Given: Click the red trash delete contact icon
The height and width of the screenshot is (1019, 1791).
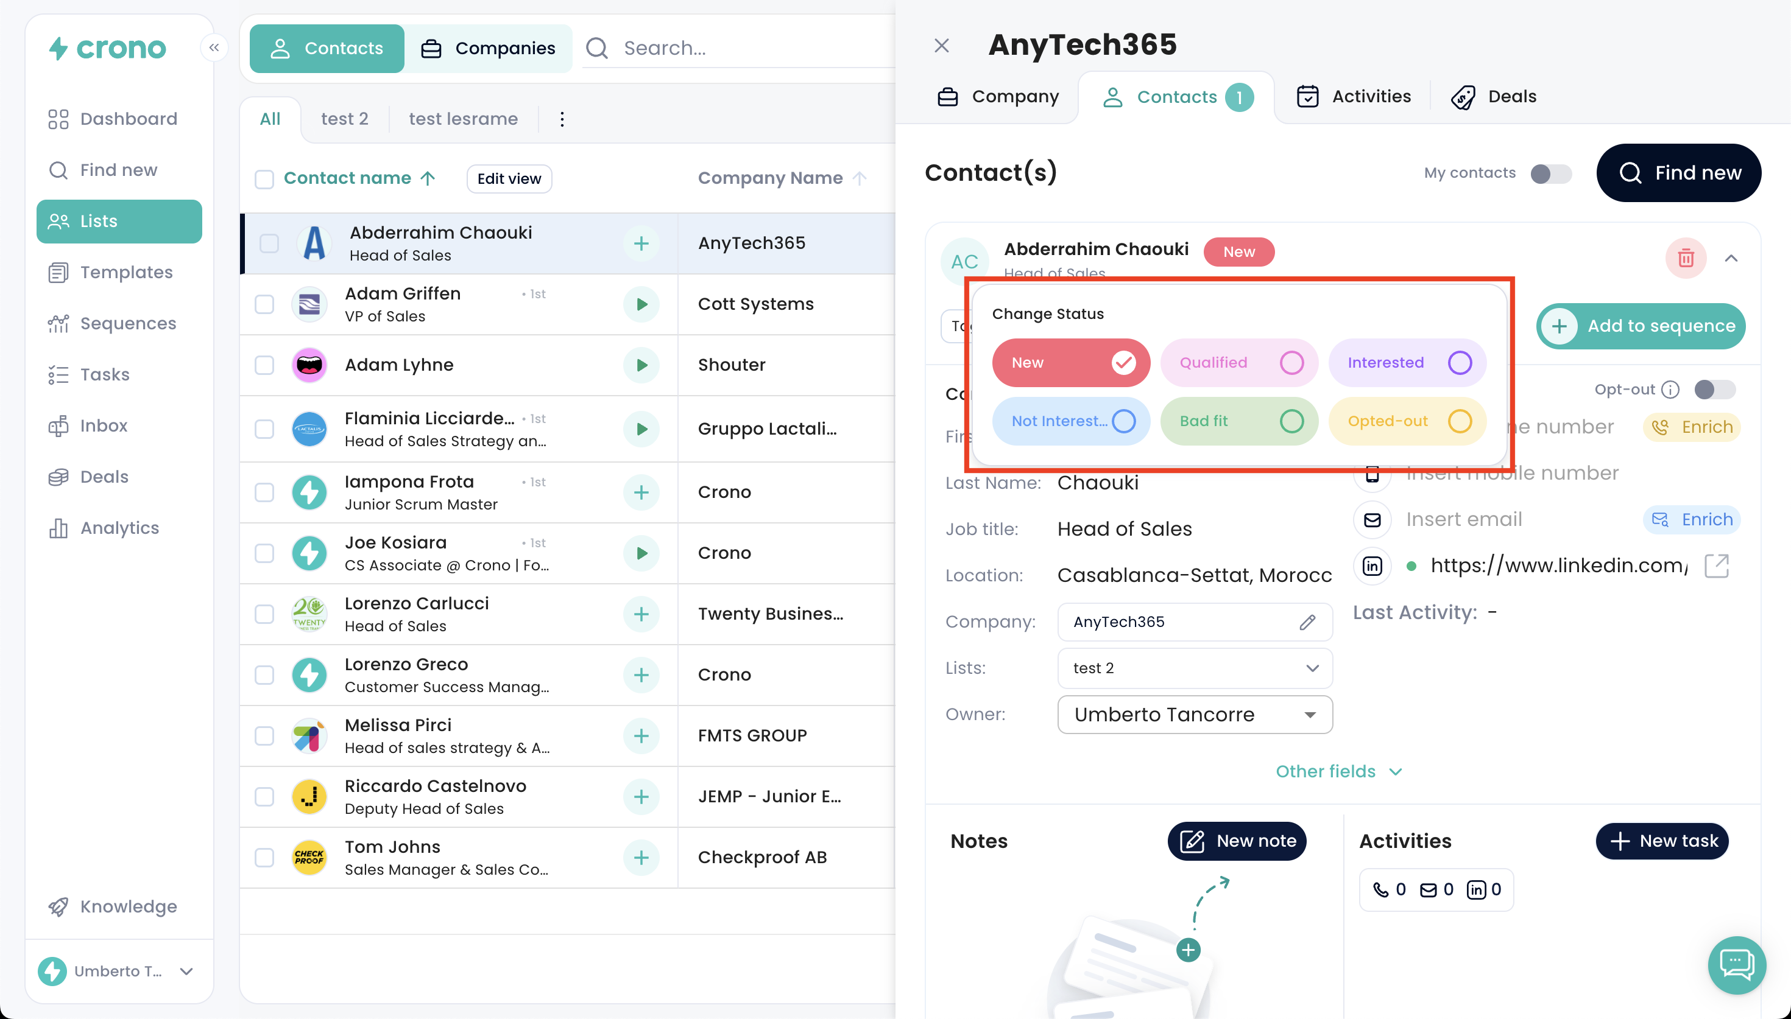Looking at the screenshot, I should (x=1685, y=259).
